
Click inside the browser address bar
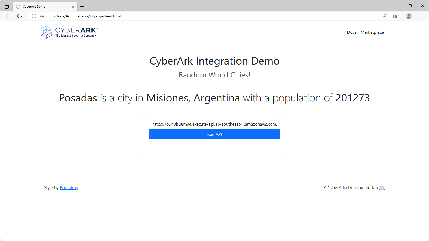(188, 16)
